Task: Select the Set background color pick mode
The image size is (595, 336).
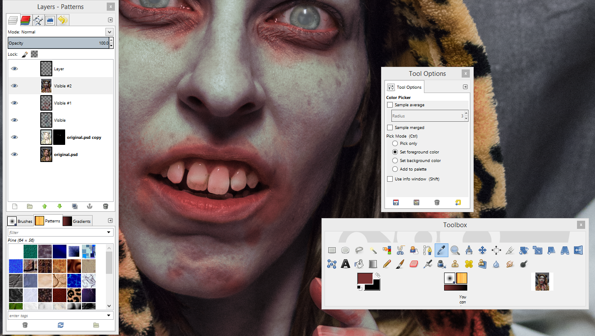Action: [x=395, y=160]
